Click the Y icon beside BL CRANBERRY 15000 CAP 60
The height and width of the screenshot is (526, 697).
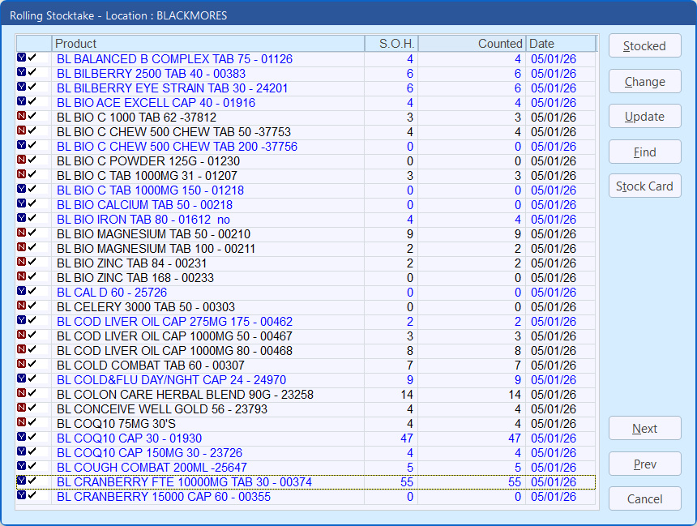pyautogui.click(x=21, y=497)
